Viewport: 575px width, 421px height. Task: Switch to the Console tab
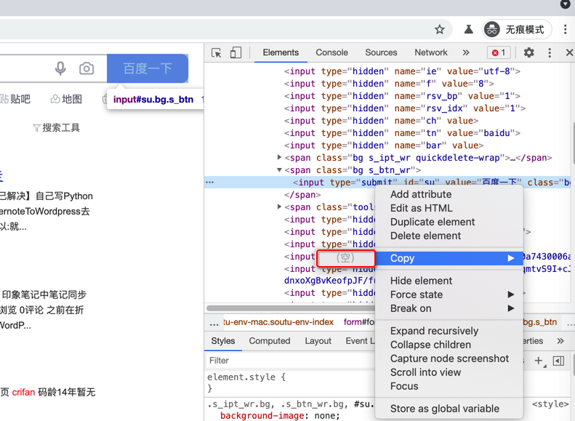pyautogui.click(x=331, y=52)
